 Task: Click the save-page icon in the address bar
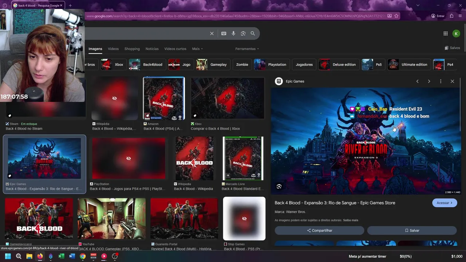(390, 16)
